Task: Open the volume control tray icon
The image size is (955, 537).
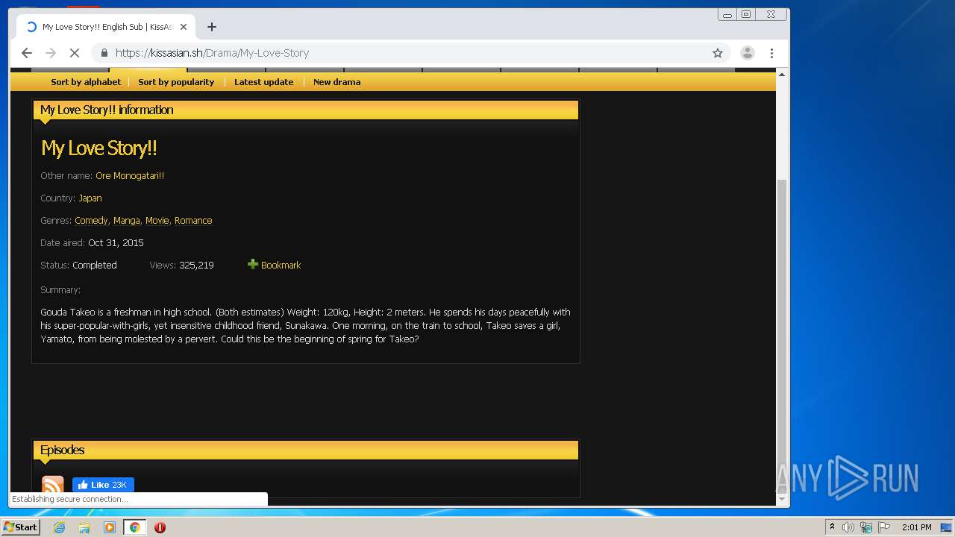Action: 848,527
